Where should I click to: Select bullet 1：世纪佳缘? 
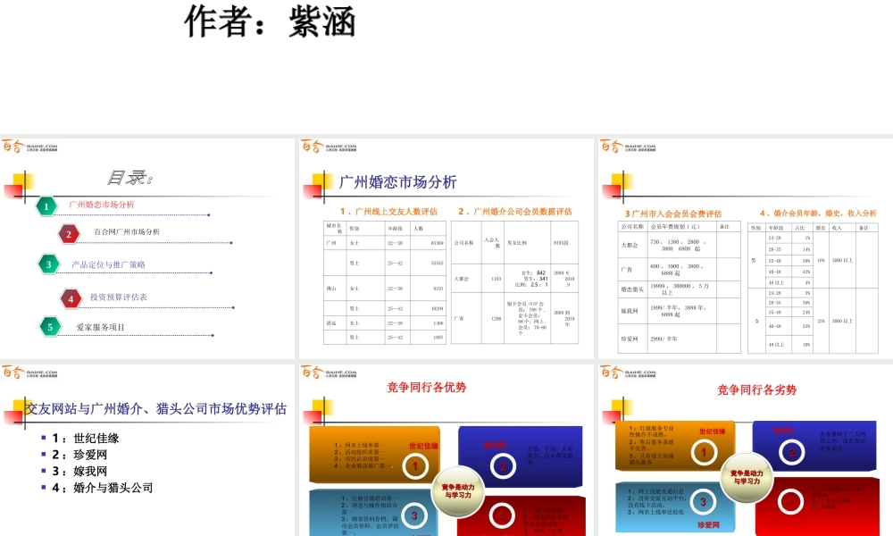86,438
